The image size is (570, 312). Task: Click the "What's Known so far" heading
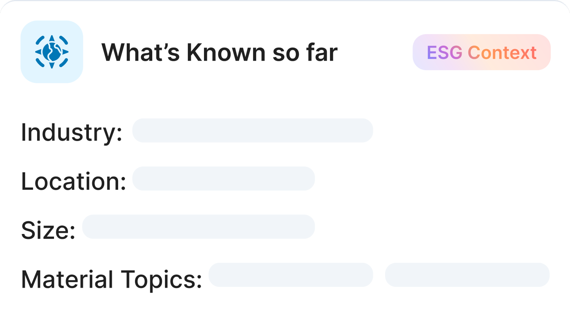pyautogui.click(x=219, y=52)
